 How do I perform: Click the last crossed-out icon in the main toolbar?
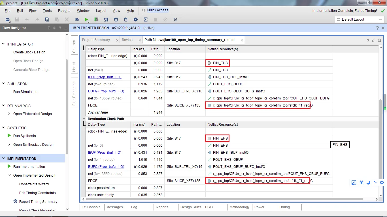click(x=175, y=19)
